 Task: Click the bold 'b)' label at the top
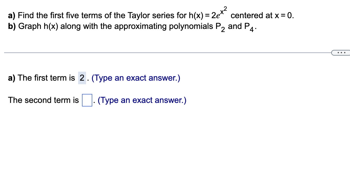pos(11,26)
